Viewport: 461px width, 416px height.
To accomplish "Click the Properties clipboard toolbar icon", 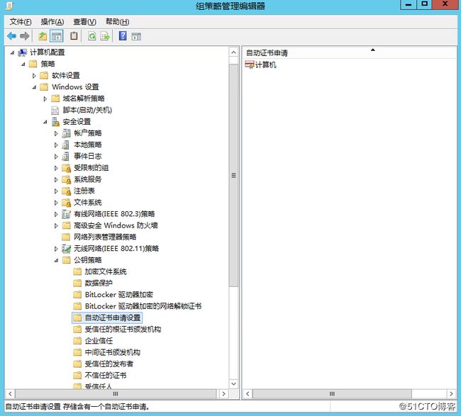I will coord(74,36).
